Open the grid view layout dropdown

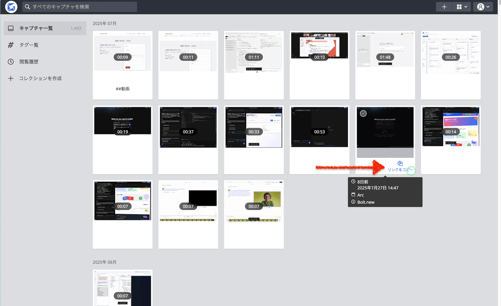tap(462, 7)
